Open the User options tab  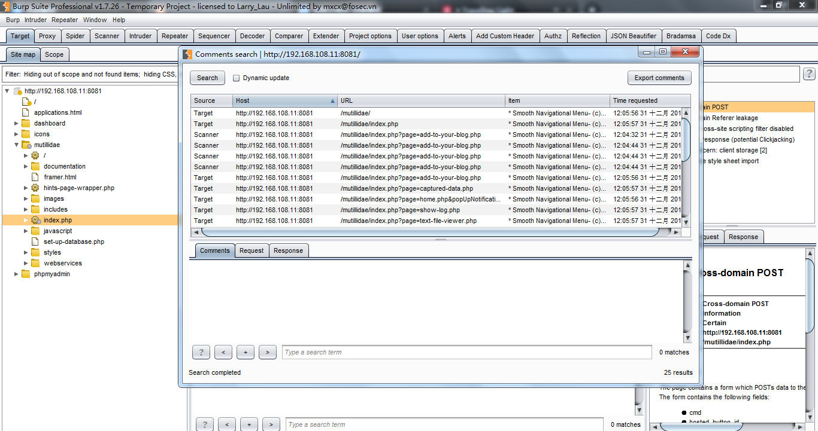pyautogui.click(x=420, y=36)
